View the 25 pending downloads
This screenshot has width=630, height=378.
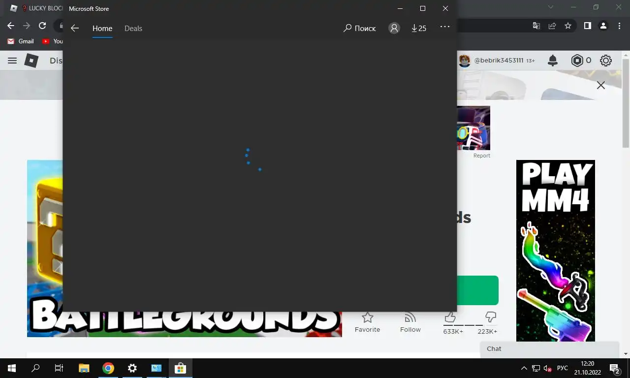click(x=419, y=28)
